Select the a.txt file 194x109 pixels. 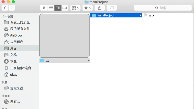pyautogui.click(x=152, y=15)
